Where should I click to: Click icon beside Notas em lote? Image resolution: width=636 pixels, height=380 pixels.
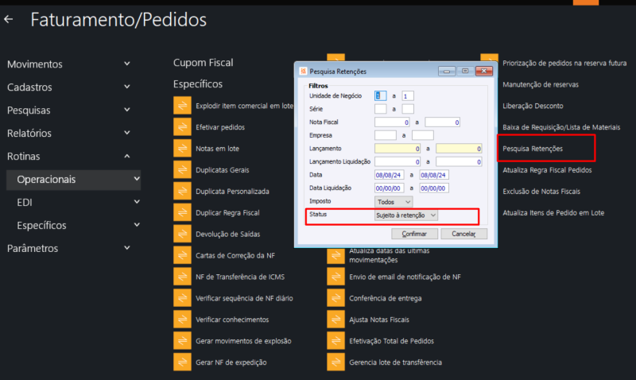click(182, 149)
